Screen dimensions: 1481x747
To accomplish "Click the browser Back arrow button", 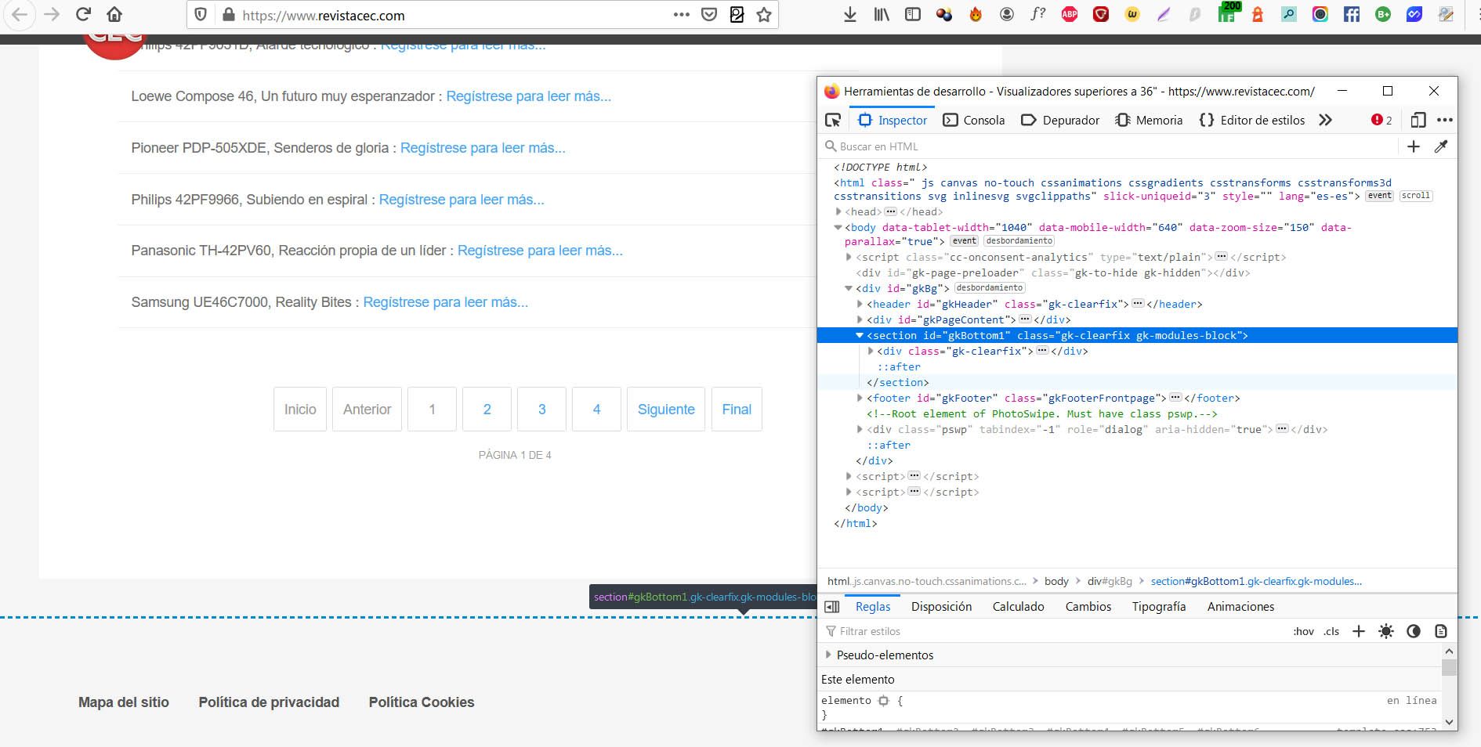I will coord(19,15).
